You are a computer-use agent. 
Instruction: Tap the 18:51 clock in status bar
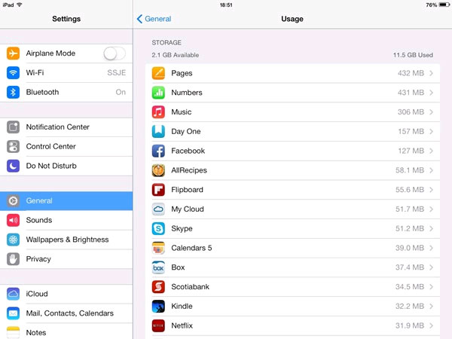click(226, 5)
